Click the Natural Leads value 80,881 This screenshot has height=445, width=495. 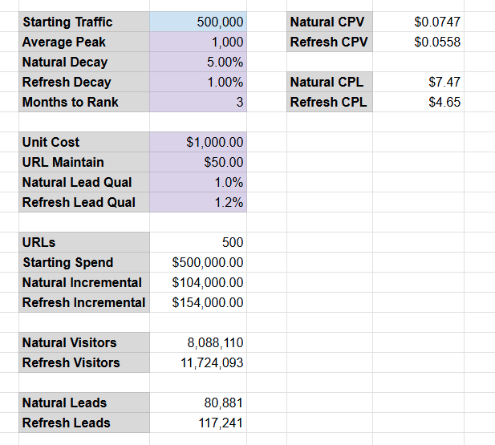tap(198, 403)
